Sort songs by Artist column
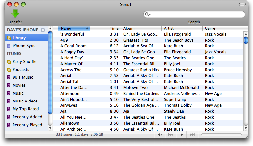This screenshot has height=146, width=253. click(x=182, y=28)
